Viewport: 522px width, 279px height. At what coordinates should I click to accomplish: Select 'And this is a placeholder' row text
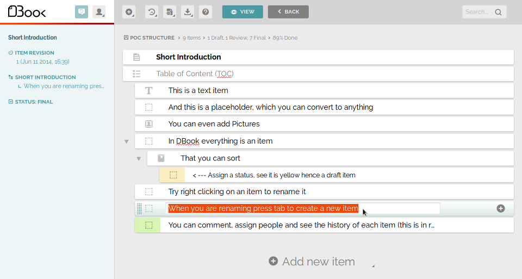(x=271, y=107)
